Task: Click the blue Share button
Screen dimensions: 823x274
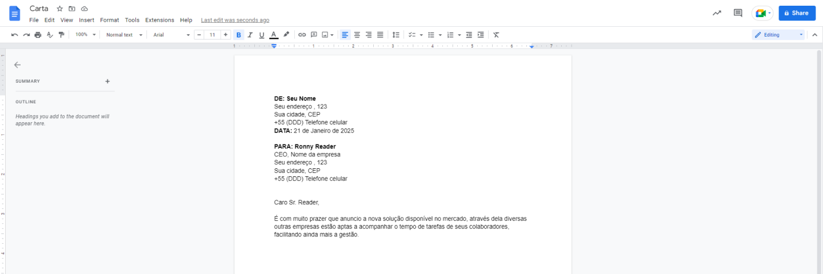Action: [x=797, y=13]
